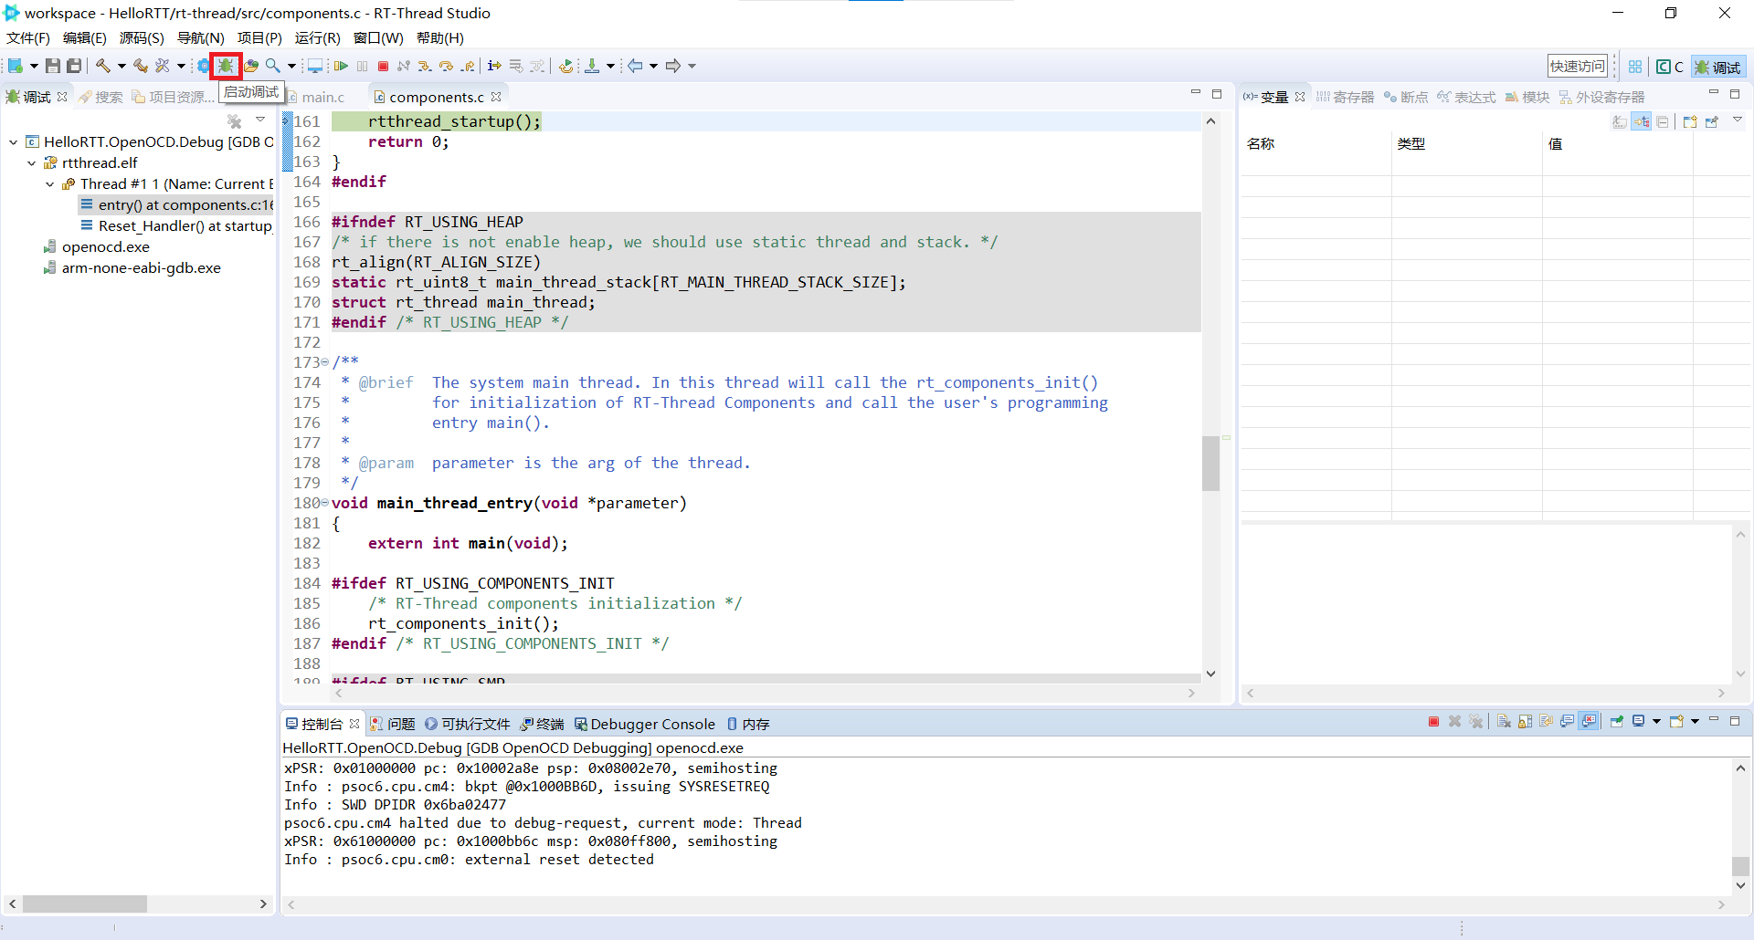Image resolution: width=1754 pixels, height=940 pixels.
Task: Select openocd.exe in the debug tree
Action: point(97,246)
